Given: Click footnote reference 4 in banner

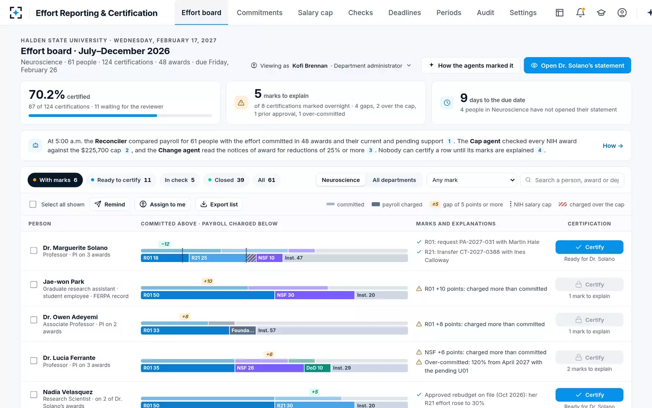Looking at the screenshot, I should click(539, 151).
